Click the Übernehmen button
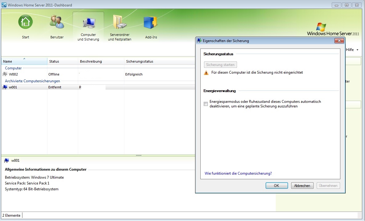 coord(328,185)
